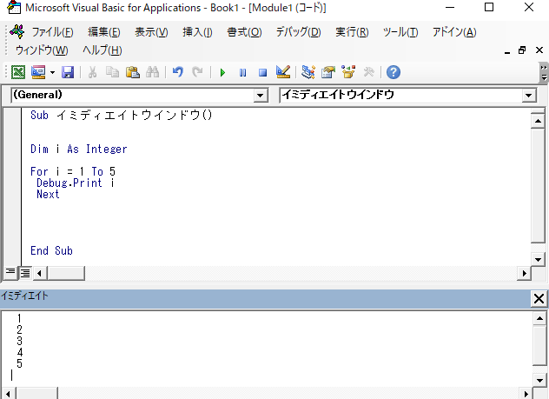Click the Insert UserForm icon
The height and width of the screenshot is (399, 549).
coord(38,72)
